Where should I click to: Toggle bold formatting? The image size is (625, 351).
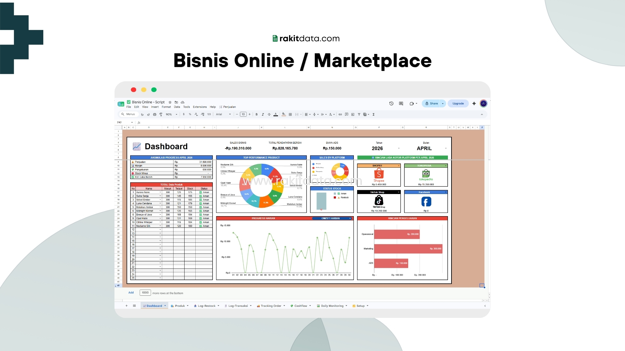[257, 114]
